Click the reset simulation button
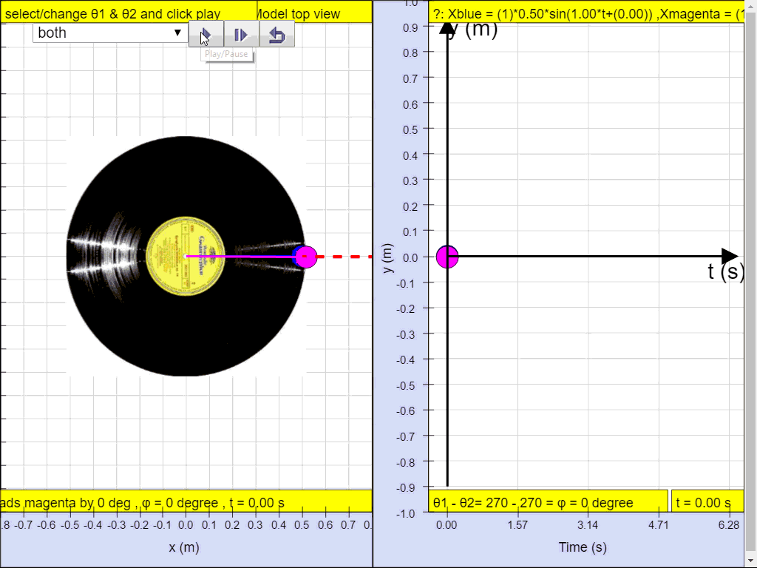 click(x=277, y=34)
